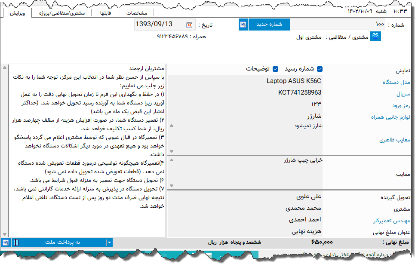The image size is (415, 264).
Task: Click the settings list icon at bottom-left corner
Action: click(x=5, y=242)
